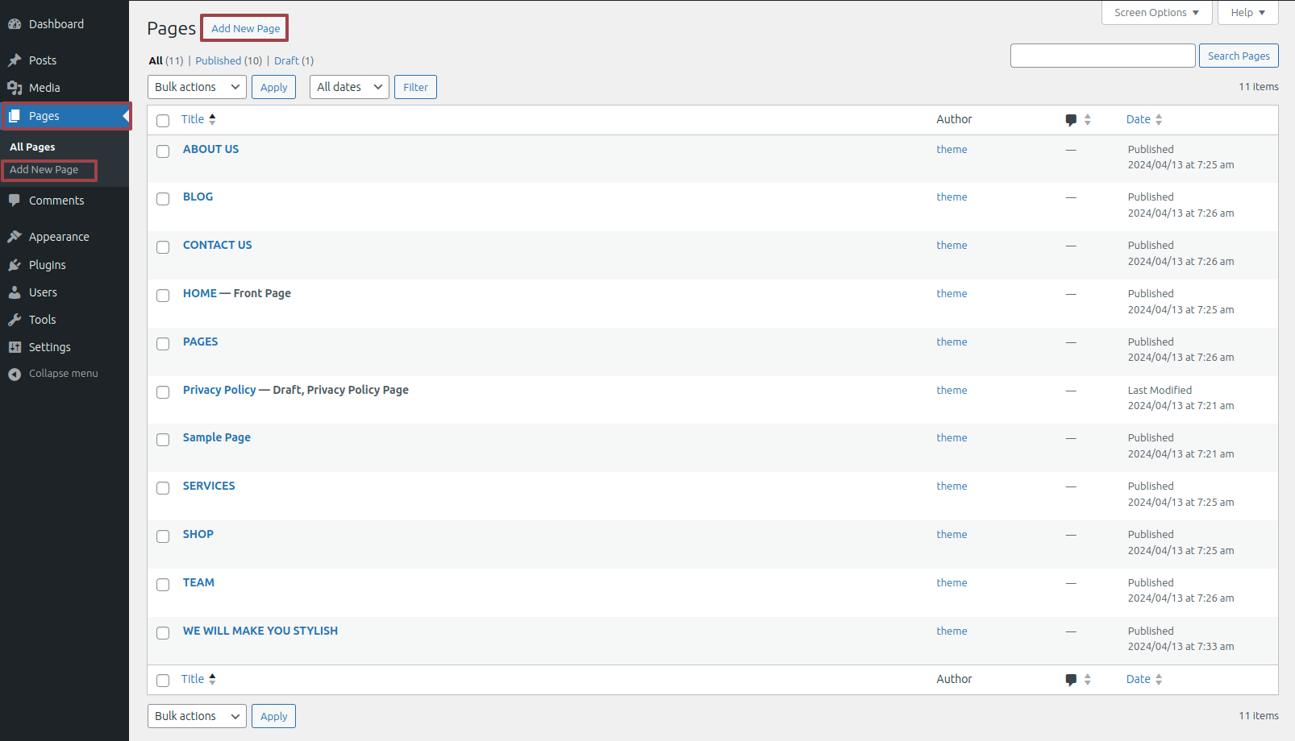Open the top Bulk actions dropdown

[197, 87]
